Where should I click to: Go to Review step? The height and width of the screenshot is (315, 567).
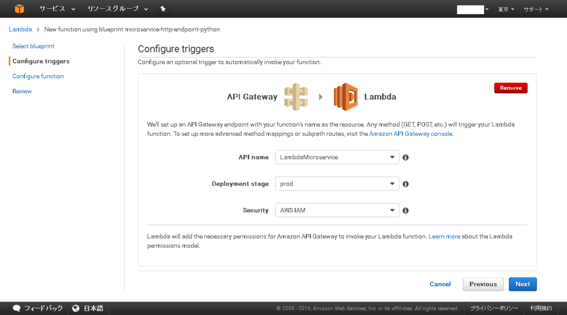coord(22,91)
